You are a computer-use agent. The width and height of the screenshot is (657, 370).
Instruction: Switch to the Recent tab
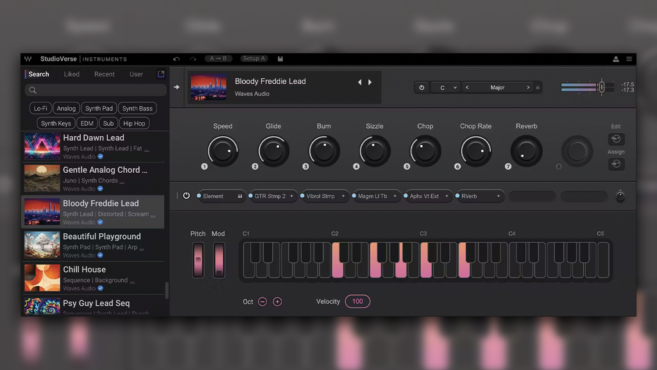point(104,74)
